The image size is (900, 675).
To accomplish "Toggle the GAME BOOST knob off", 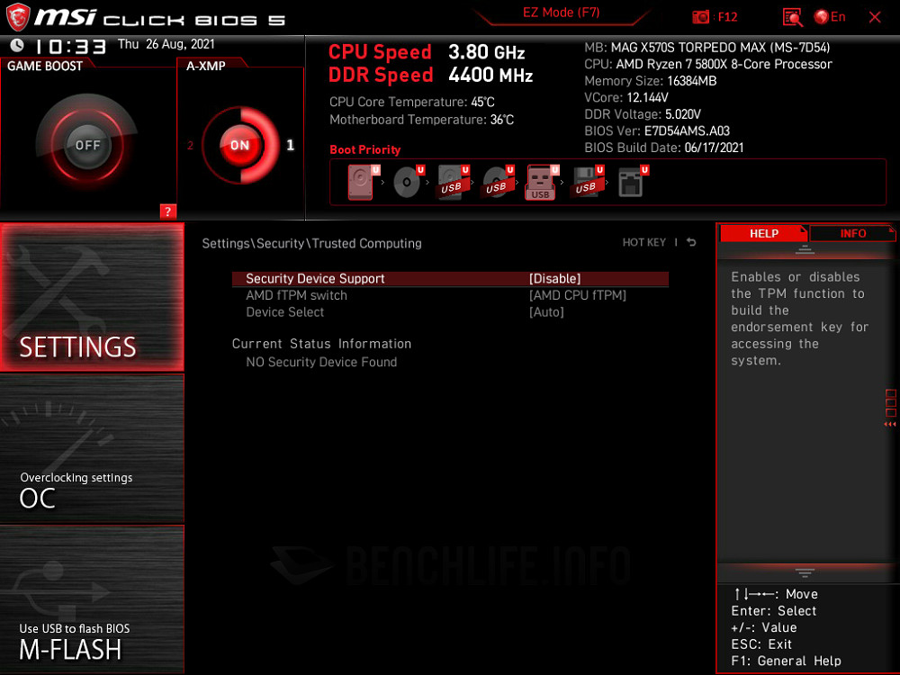I will [87, 144].
